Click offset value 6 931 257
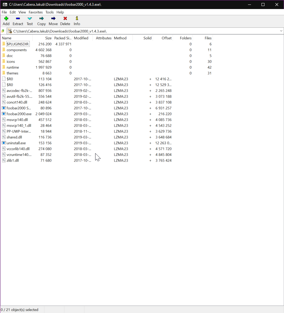284x313 pixels. point(164,108)
